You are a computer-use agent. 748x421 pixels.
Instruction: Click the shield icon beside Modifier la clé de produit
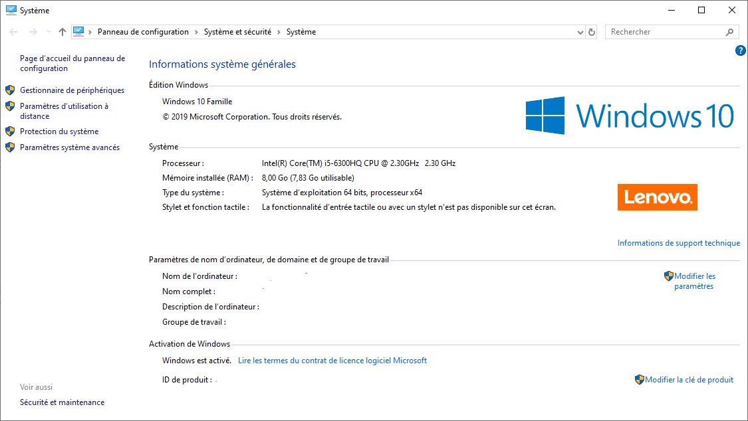(x=640, y=380)
